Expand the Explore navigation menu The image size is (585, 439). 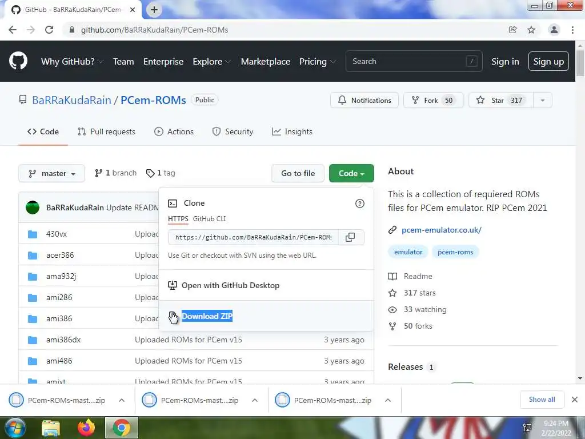[x=211, y=62]
